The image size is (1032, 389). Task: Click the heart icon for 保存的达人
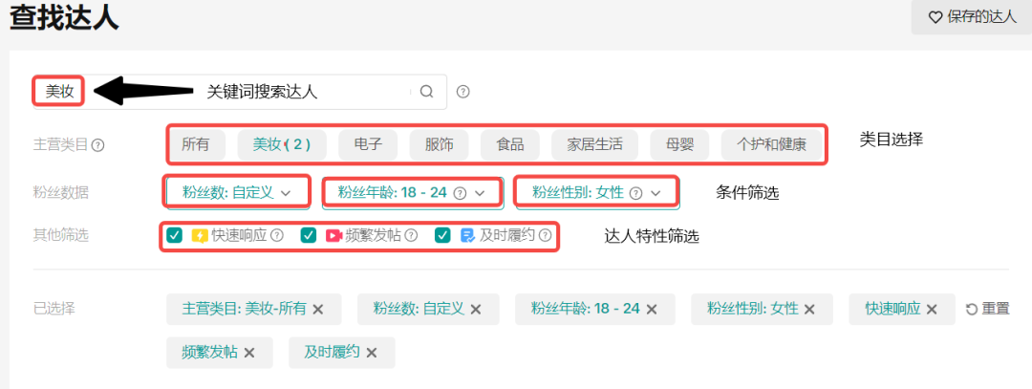(935, 17)
